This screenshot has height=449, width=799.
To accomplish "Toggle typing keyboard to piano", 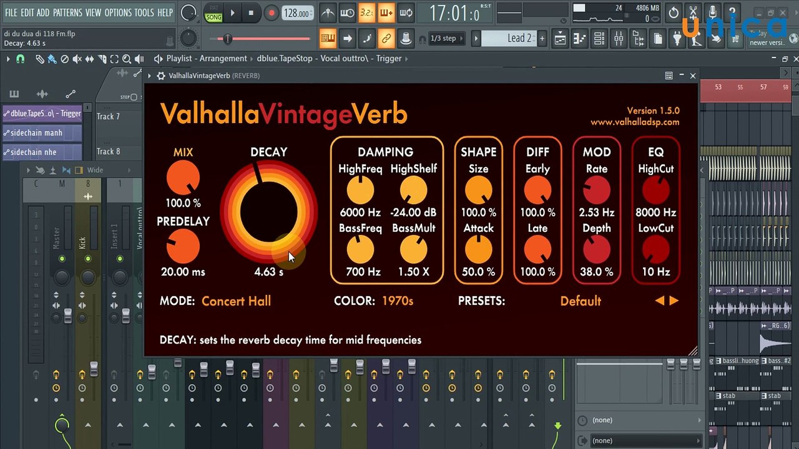I will 328,38.
